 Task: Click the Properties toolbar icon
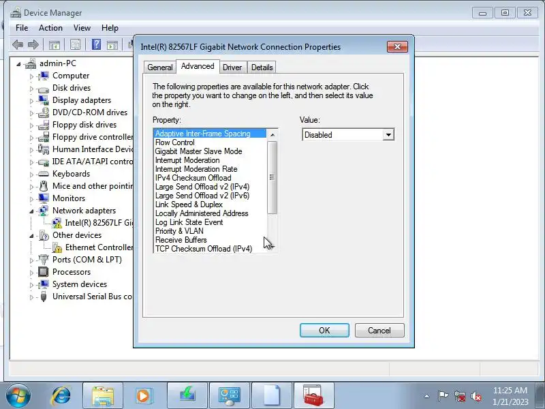(x=75, y=44)
